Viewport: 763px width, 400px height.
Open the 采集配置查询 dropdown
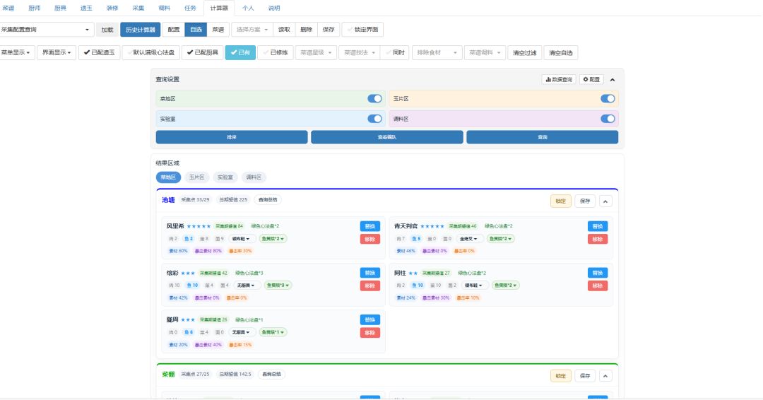(x=46, y=29)
